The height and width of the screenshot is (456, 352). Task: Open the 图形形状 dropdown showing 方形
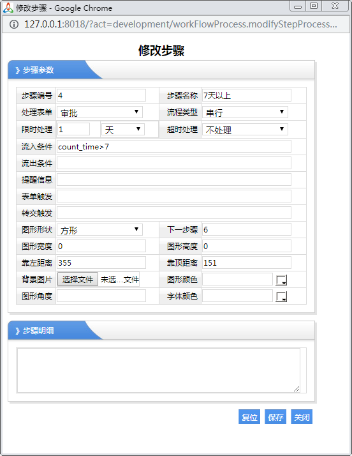99,230
